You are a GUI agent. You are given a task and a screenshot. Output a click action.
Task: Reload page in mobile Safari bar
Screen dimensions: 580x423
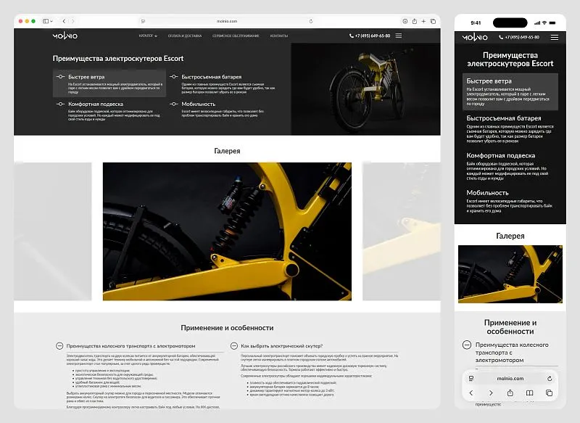[550, 379]
